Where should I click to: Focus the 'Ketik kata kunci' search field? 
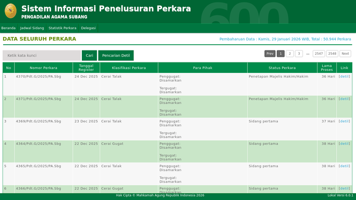pyautogui.click(x=42, y=56)
